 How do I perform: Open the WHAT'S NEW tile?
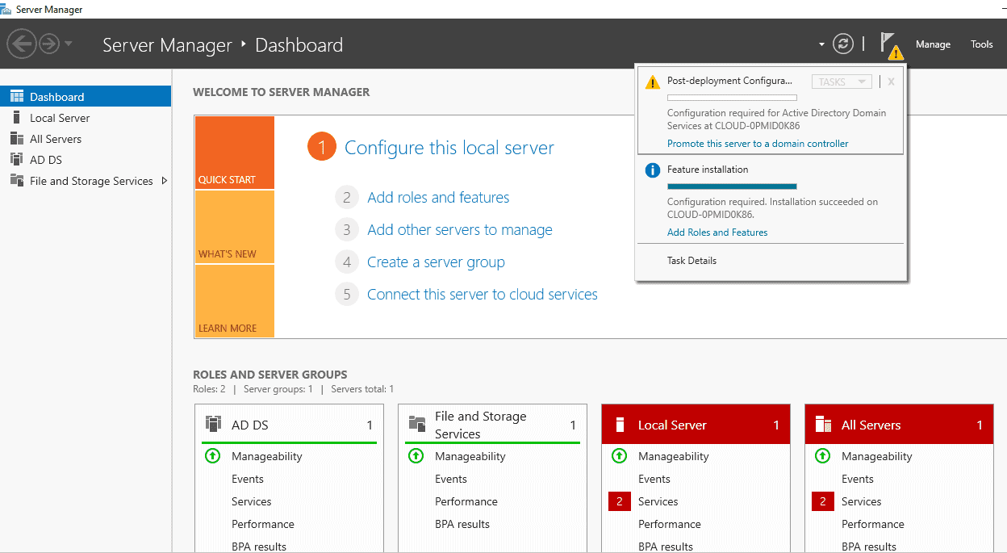point(235,227)
